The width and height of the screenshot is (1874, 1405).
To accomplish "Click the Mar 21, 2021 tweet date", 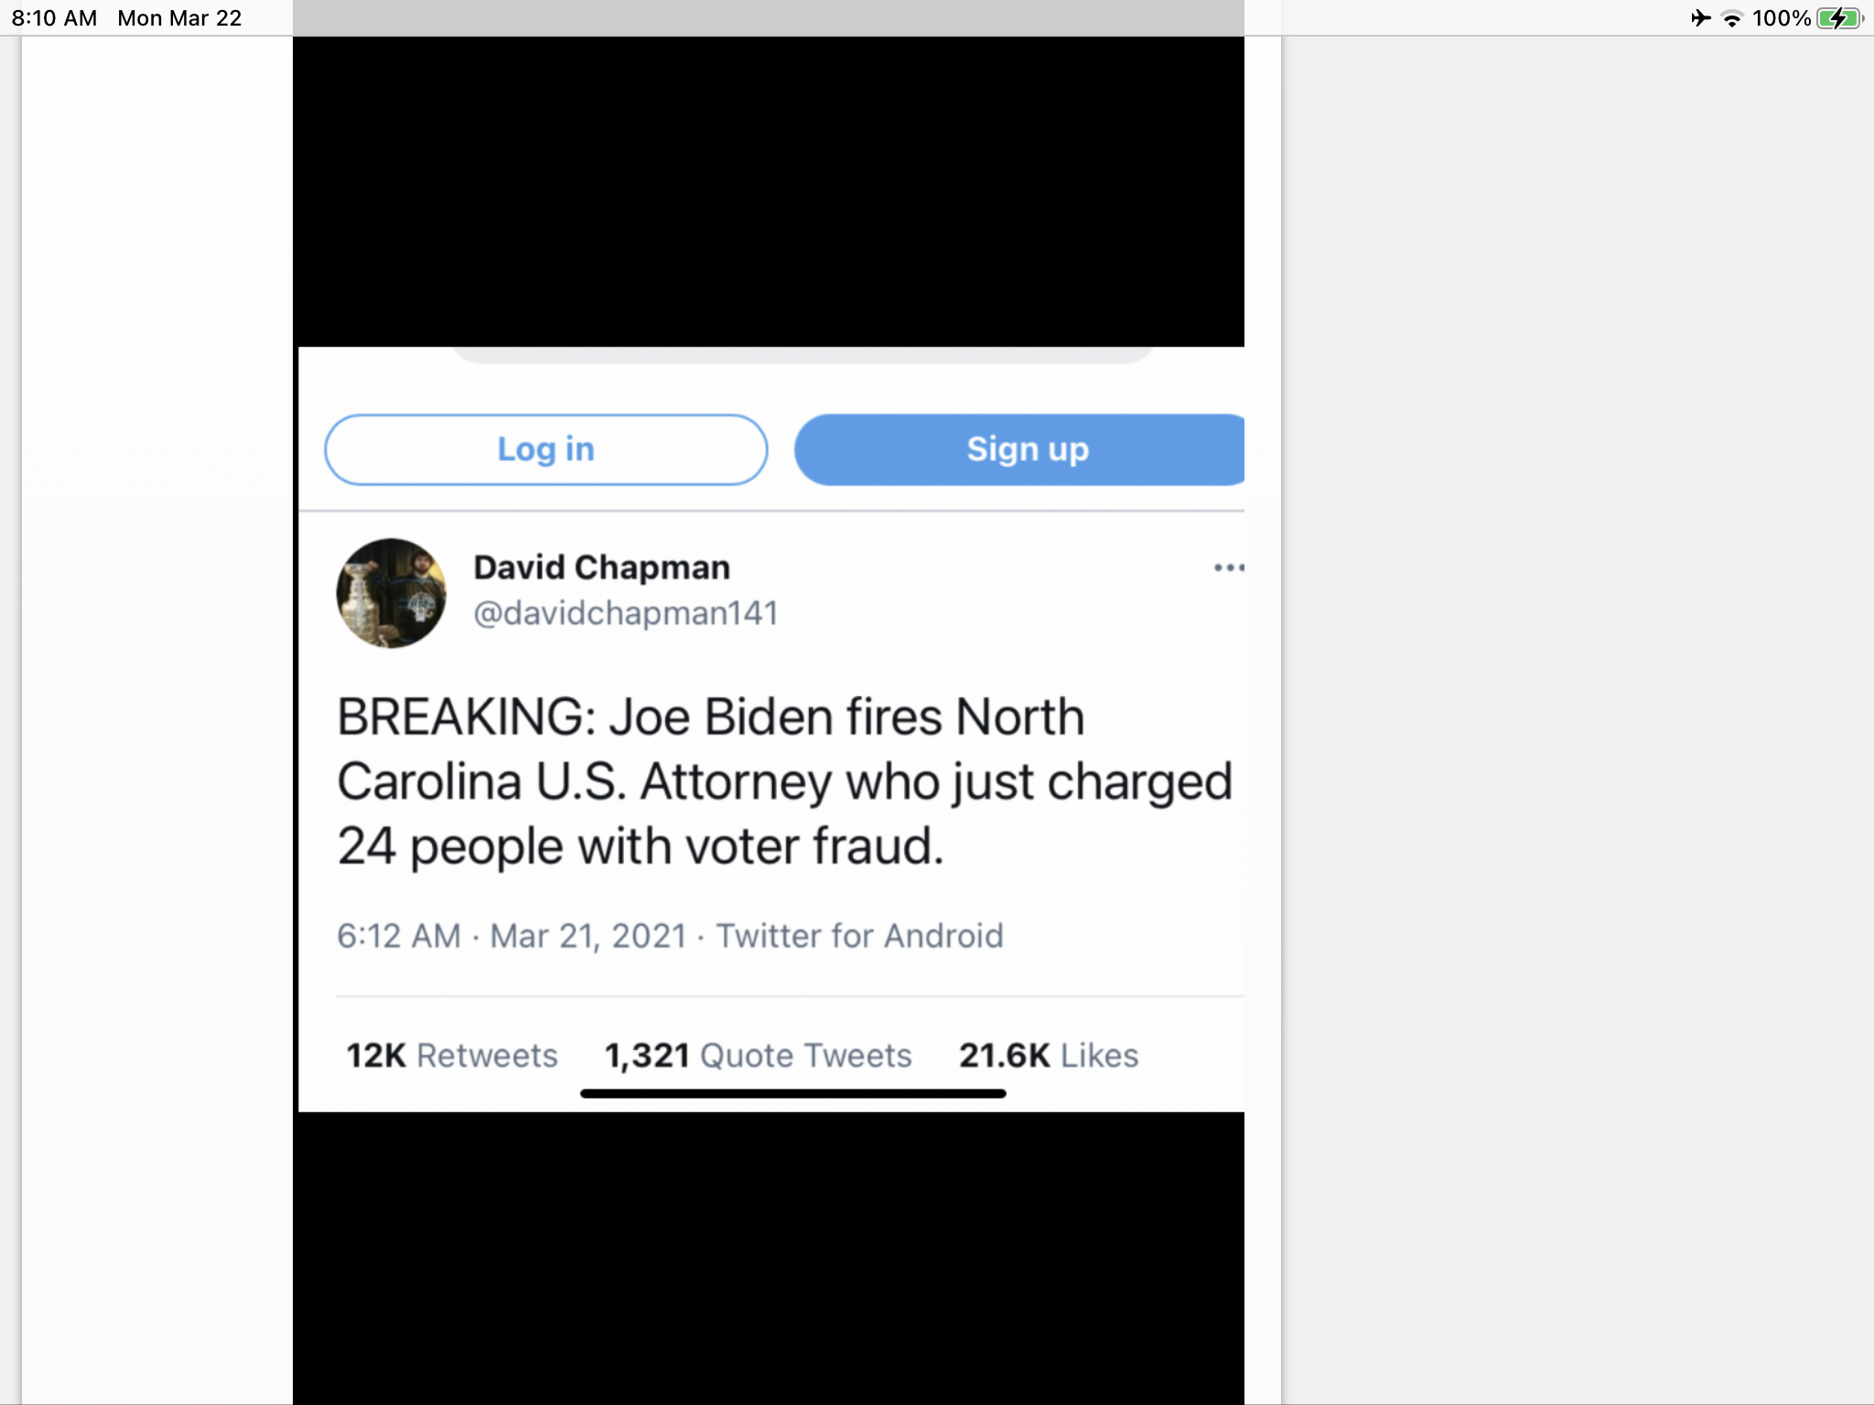I will click(588, 936).
